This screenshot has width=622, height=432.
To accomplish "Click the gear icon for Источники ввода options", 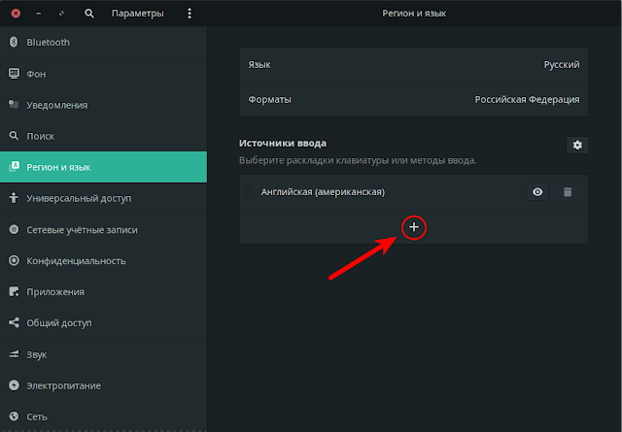I will (577, 145).
